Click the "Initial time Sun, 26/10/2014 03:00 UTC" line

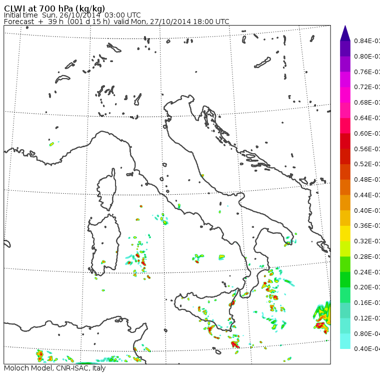(72, 15)
